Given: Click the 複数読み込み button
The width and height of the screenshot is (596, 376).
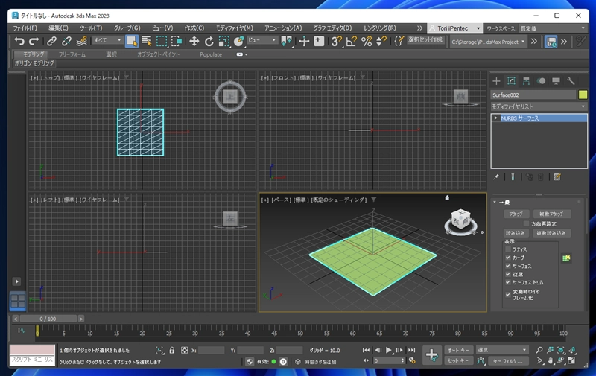Looking at the screenshot, I should (551, 233).
